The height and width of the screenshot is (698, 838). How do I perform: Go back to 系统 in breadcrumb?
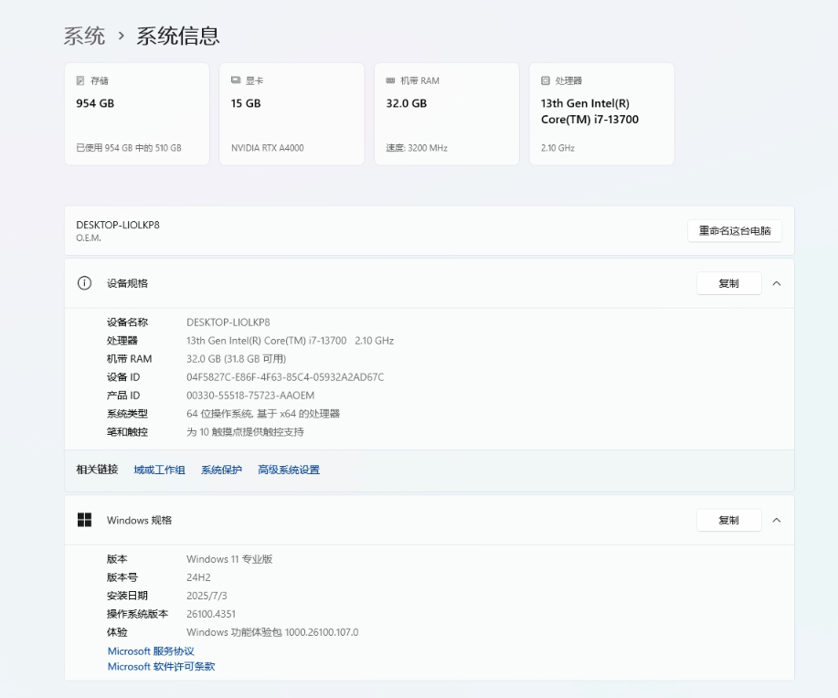click(x=84, y=37)
